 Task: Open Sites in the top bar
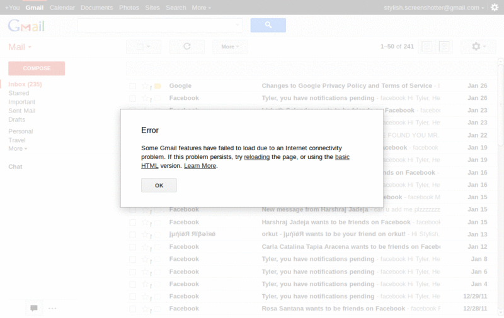152,8
